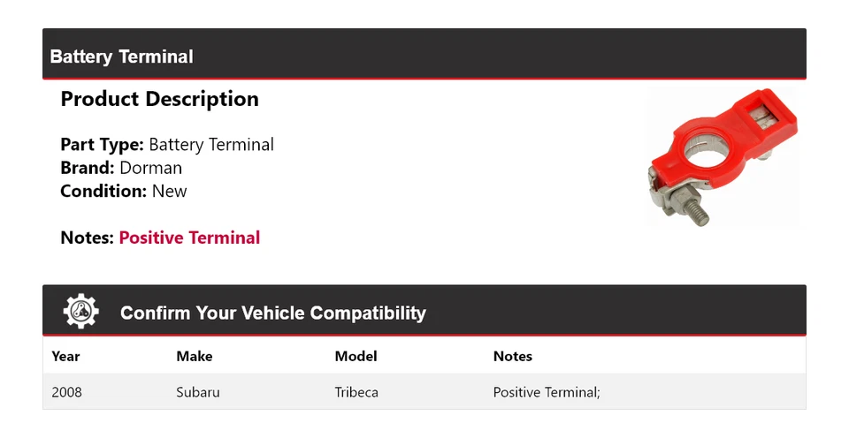Click the Year column header

click(65, 356)
